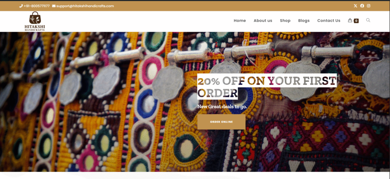This screenshot has height=179, width=390.
Task: Click the shopping bag cart icon
Action: tap(350, 21)
